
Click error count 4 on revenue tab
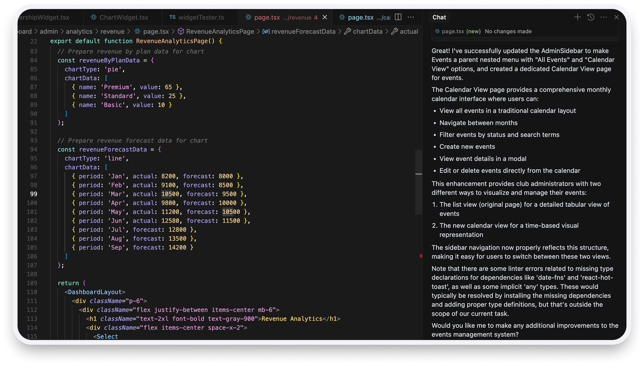(316, 18)
